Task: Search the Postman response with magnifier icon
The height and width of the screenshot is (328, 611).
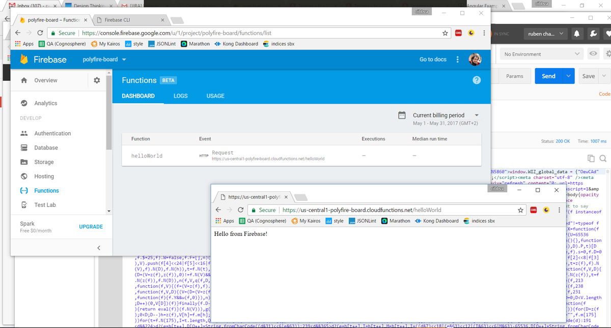Action: pos(603,158)
